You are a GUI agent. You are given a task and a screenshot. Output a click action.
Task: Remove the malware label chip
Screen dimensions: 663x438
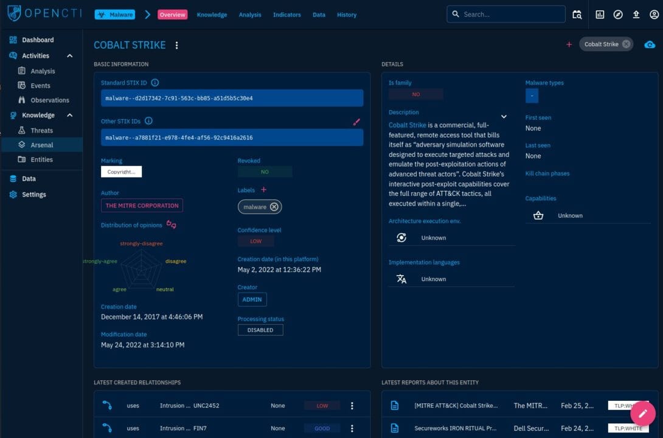pos(274,207)
